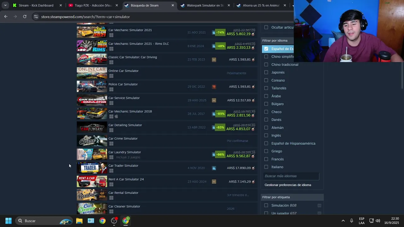
Task: Click review icon on Car Service Simulator row
Action: point(214,100)
